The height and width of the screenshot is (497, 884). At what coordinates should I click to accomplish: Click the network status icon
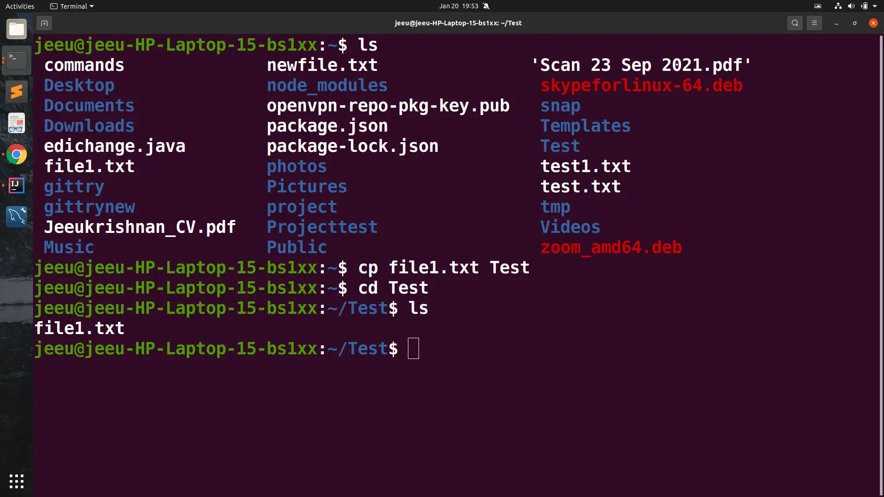point(838,6)
